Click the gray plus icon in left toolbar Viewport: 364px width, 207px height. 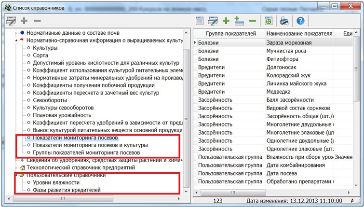(24, 21)
